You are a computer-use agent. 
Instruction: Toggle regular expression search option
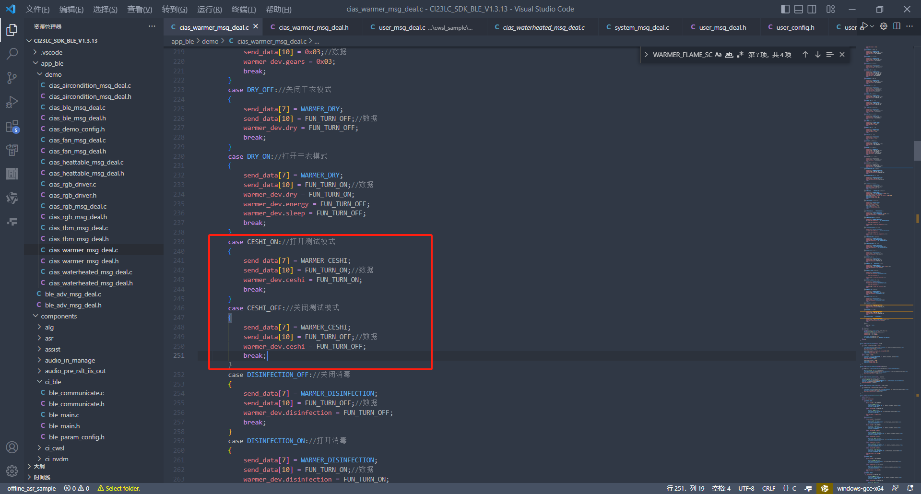tap(740, 55)
